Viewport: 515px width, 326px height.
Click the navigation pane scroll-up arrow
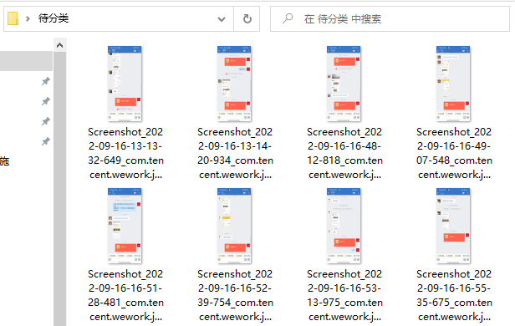click(x=60, y=45)
